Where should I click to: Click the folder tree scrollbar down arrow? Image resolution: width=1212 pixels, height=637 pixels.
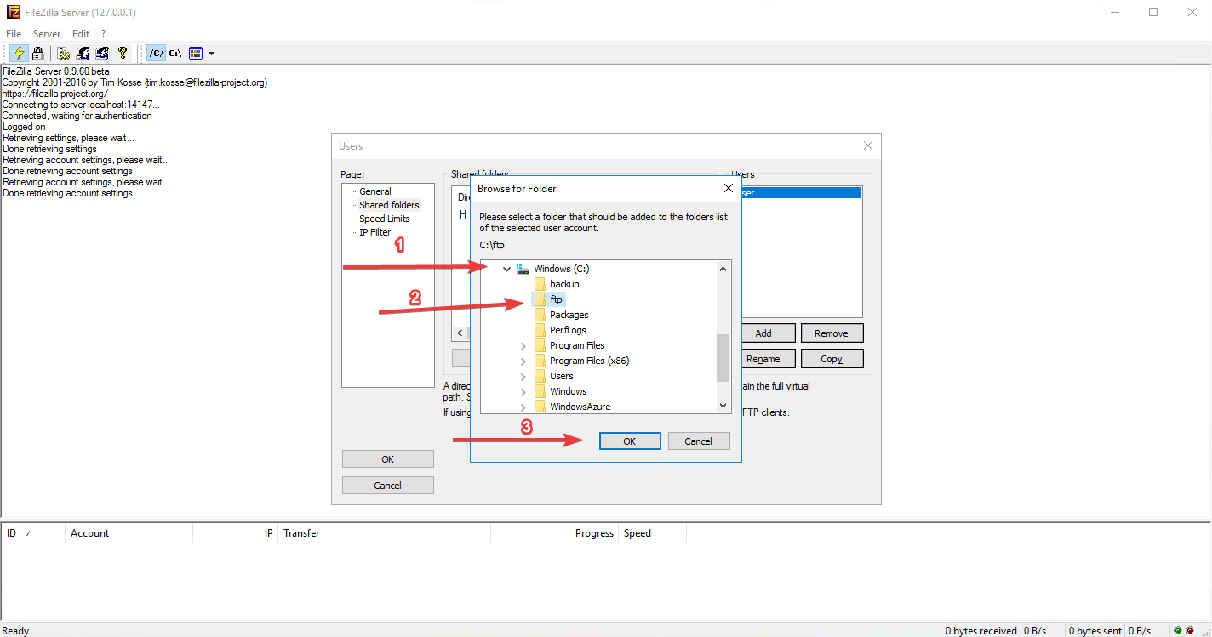click(x=723, y=407)
